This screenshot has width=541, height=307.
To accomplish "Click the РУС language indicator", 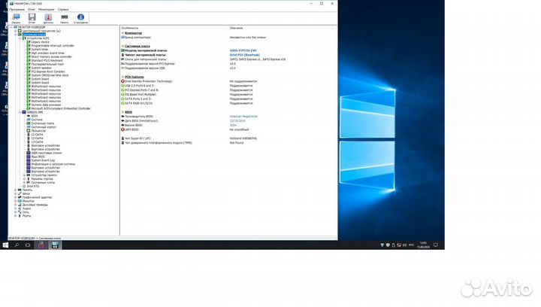I will pos(411,245).
